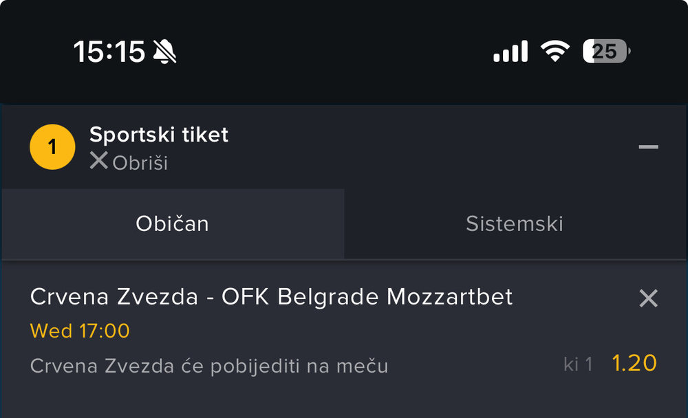Remove the Crvena Zvezda bet selection
This screenshot has width=688, height=418.
coord(648,298)
